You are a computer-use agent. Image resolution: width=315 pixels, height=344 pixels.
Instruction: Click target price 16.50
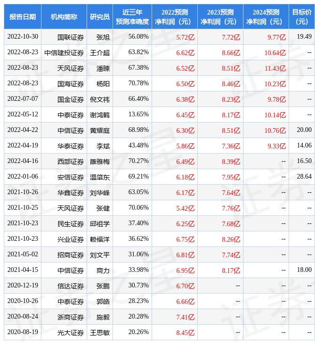(304, 161)
